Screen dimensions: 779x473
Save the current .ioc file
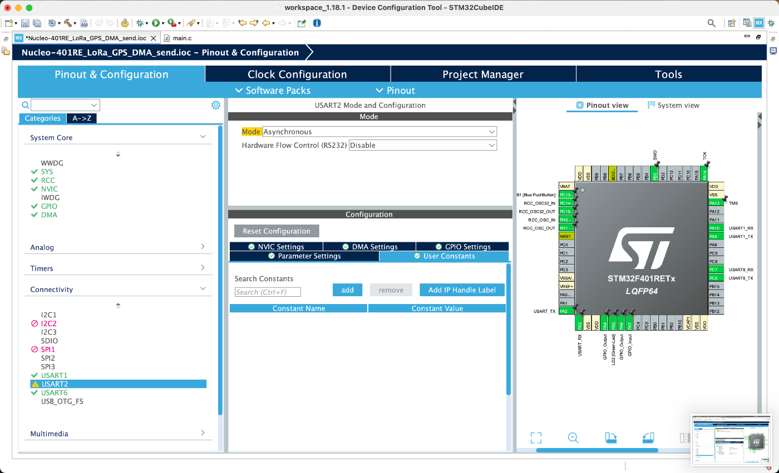coord(25,23)
